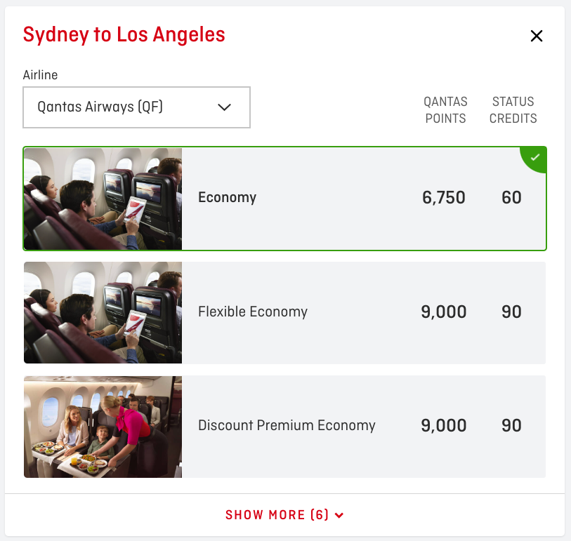
Task: Click the 60 status credits for Economy
Action: (511, 198)
